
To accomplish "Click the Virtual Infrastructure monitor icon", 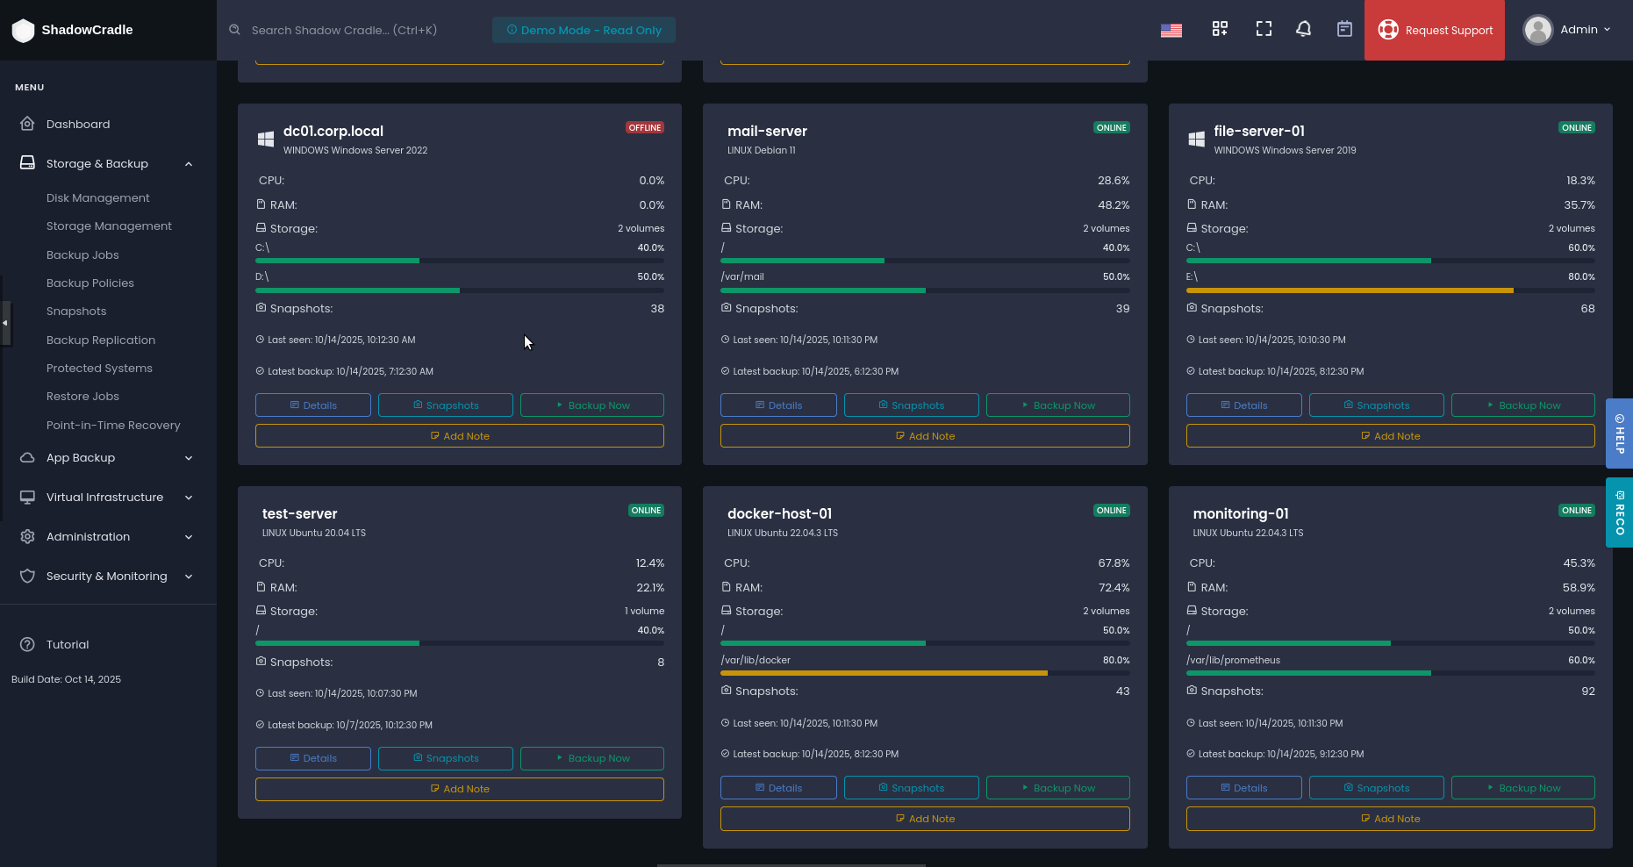I will [27, 497].
